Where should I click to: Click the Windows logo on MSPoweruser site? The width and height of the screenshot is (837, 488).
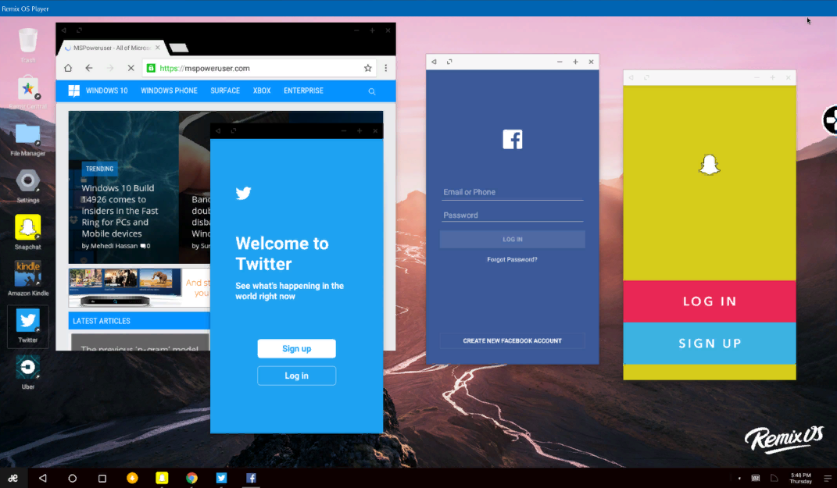[74, 91]
